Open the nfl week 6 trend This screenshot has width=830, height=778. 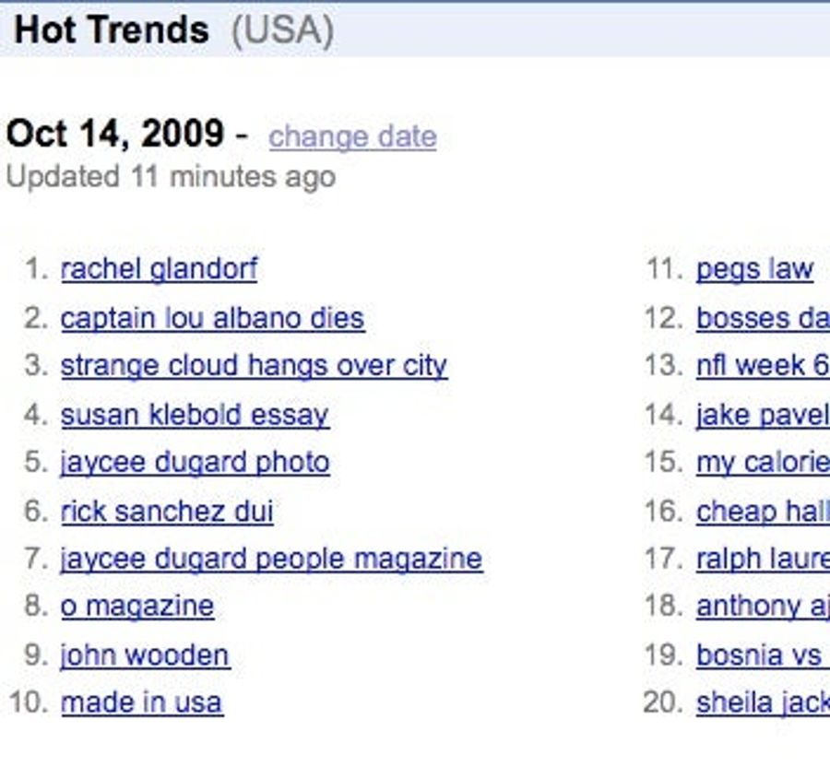coord(763,366)
